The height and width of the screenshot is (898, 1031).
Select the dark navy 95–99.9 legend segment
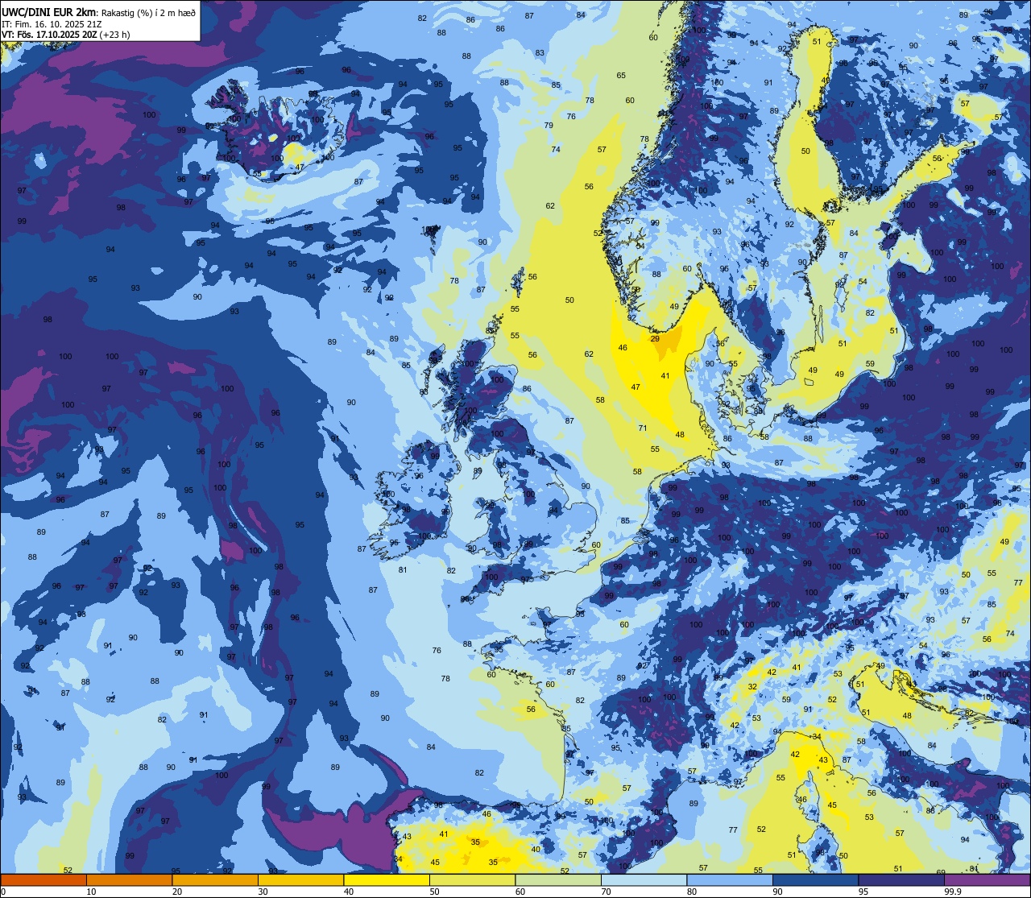901,880
